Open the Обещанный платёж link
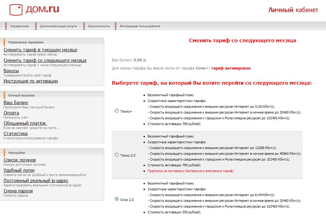This screenshot has height=217, width=326. point(25,123)
